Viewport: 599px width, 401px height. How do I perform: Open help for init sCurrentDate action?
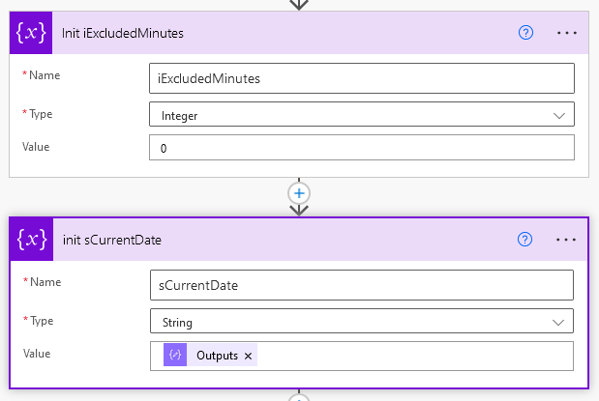(526, 240)
